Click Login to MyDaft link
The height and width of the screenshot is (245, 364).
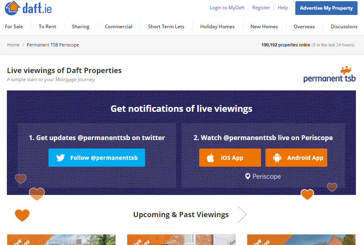coord(227,8)
